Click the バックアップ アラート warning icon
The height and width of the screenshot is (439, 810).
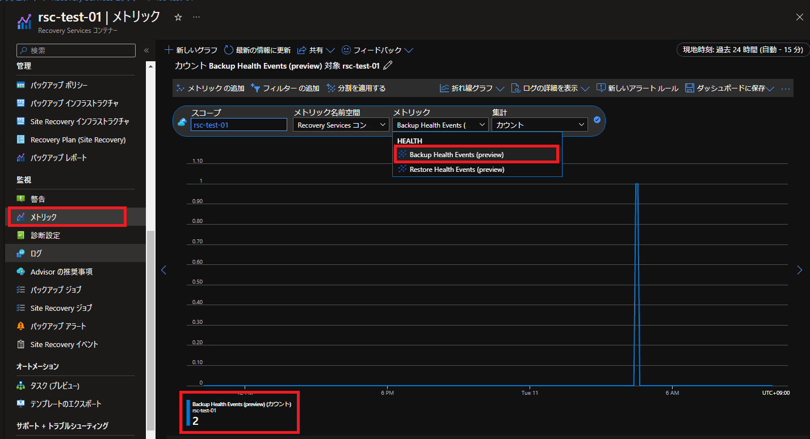(20, 326)
